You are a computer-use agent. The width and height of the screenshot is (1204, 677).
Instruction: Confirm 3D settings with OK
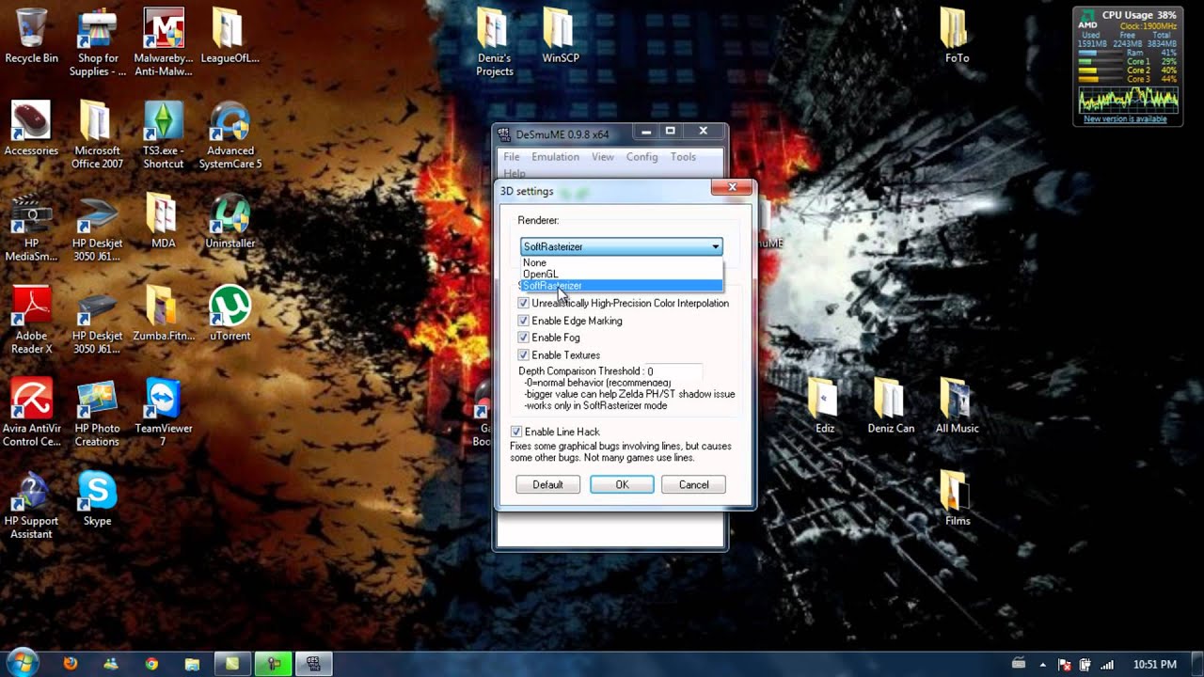[x=622, y=484]
